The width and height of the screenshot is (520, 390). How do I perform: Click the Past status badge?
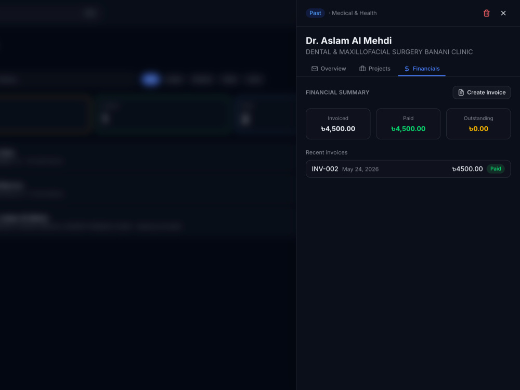[x=315, y=13]
